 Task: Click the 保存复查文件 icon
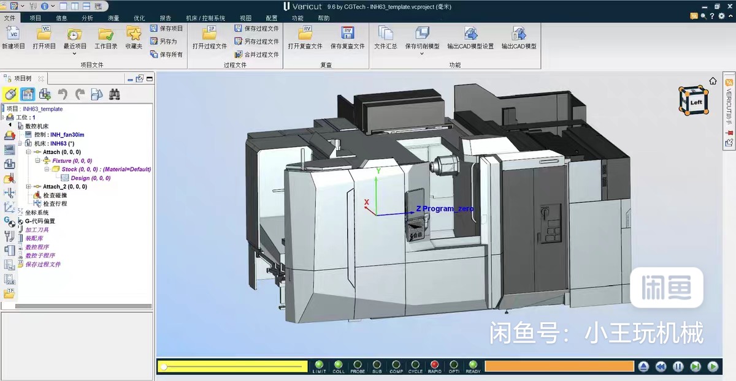(x=348, y=33)
